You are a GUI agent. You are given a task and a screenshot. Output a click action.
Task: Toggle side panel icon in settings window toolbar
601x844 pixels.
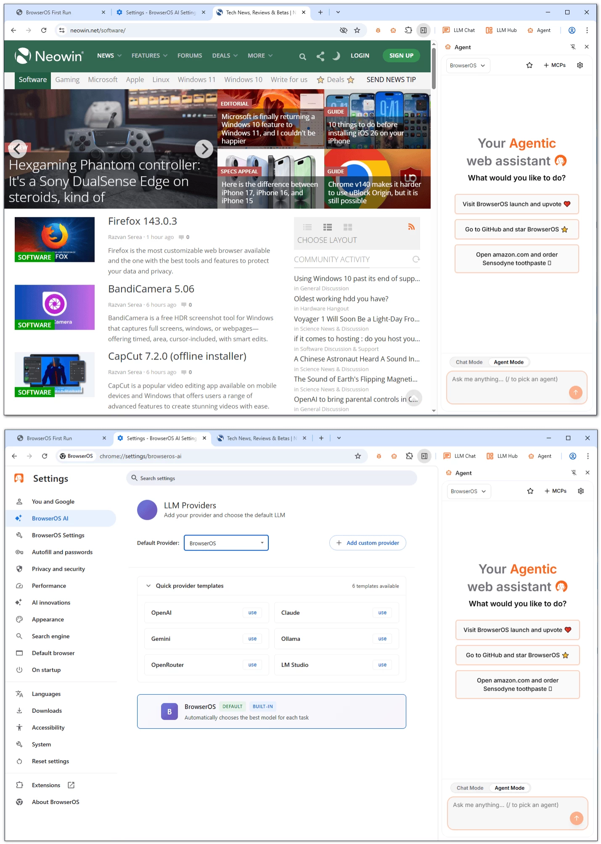tap(424, 456)
